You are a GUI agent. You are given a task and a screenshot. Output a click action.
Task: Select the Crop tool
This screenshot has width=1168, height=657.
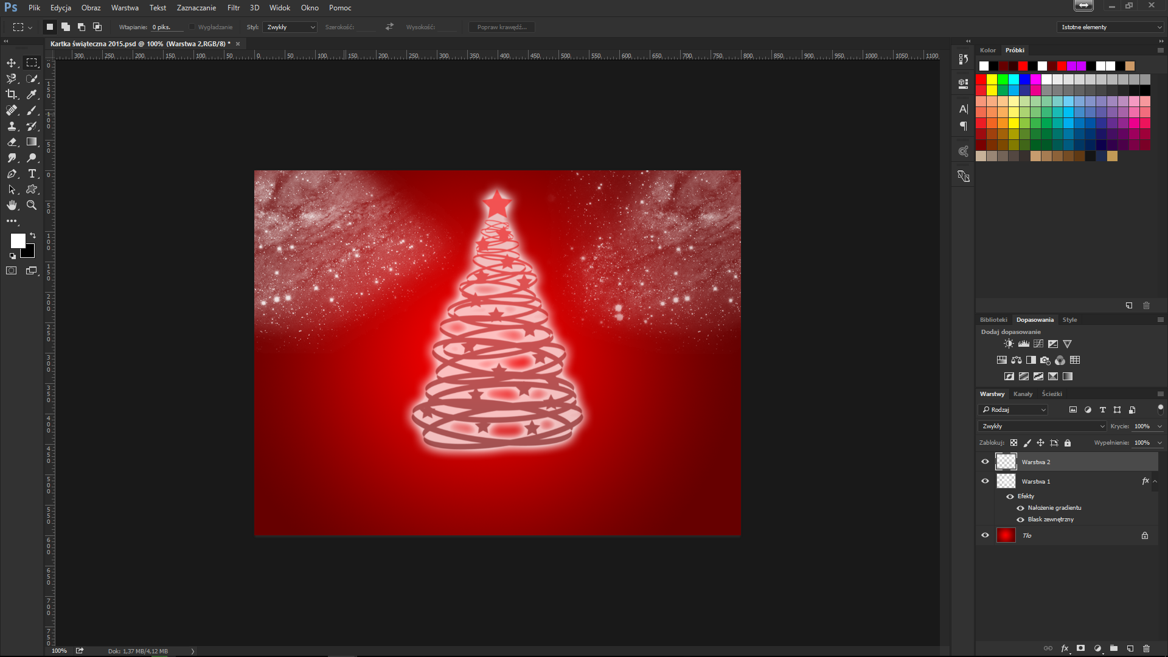coord(12,94)
